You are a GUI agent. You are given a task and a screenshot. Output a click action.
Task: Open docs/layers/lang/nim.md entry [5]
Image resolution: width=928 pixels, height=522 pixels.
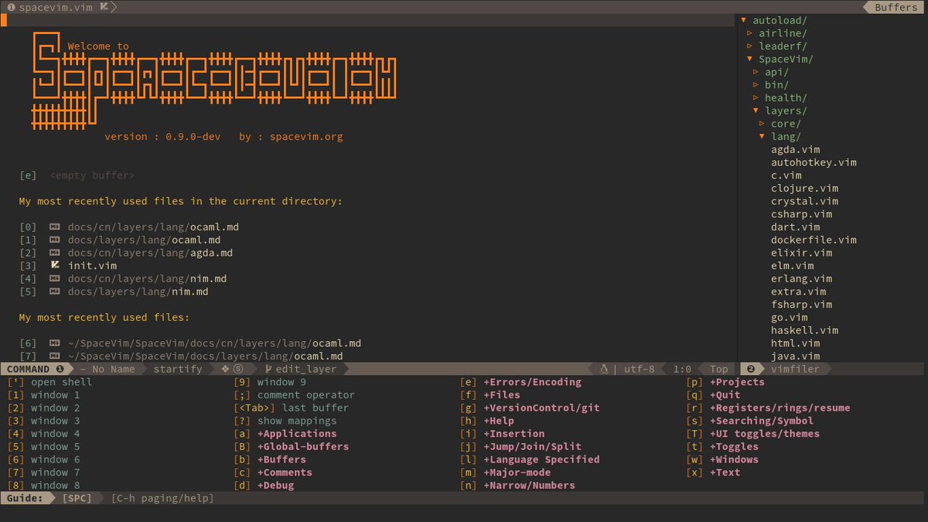(x=138, y=292)
